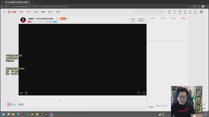Pause the live stream video
Viewport: 209px width, 117px height.
tap(21, 93)
